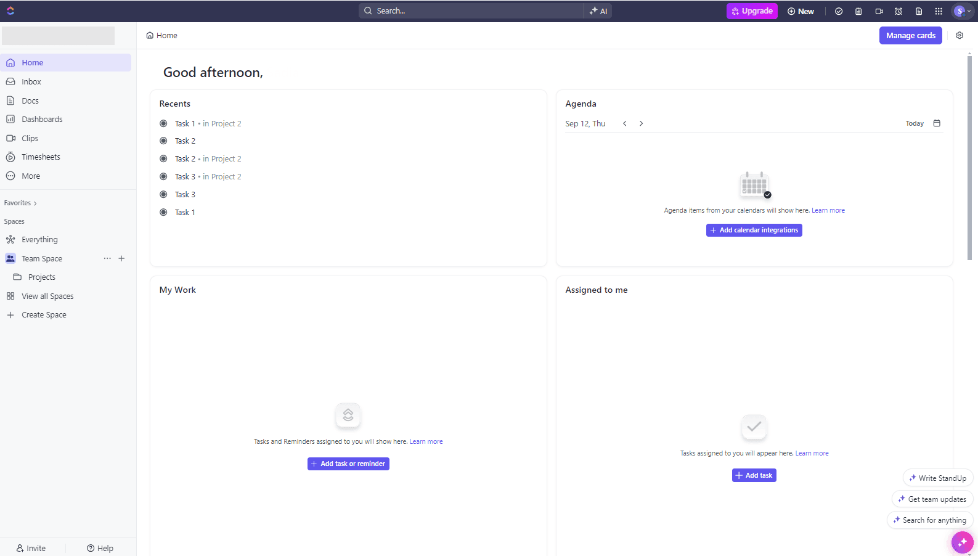Viewport: 978px width, 556px height.
Task: Open Learn more link in My Work card
Action: 426,441
